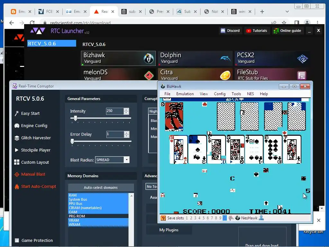Open Easy Start in the RTCV sidebar

[x=27, y=114]
